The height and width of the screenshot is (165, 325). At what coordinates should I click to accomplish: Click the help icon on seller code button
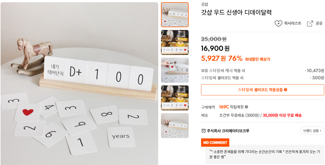(286, 90)
